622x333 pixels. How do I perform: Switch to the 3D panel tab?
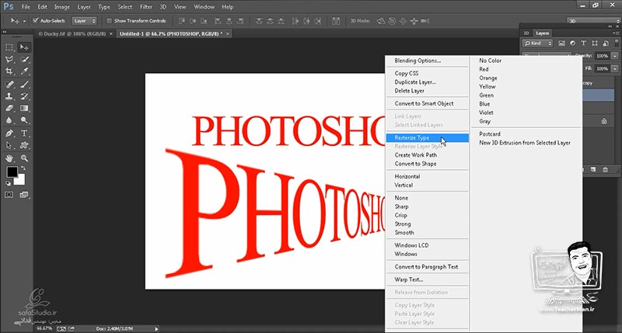526,33
